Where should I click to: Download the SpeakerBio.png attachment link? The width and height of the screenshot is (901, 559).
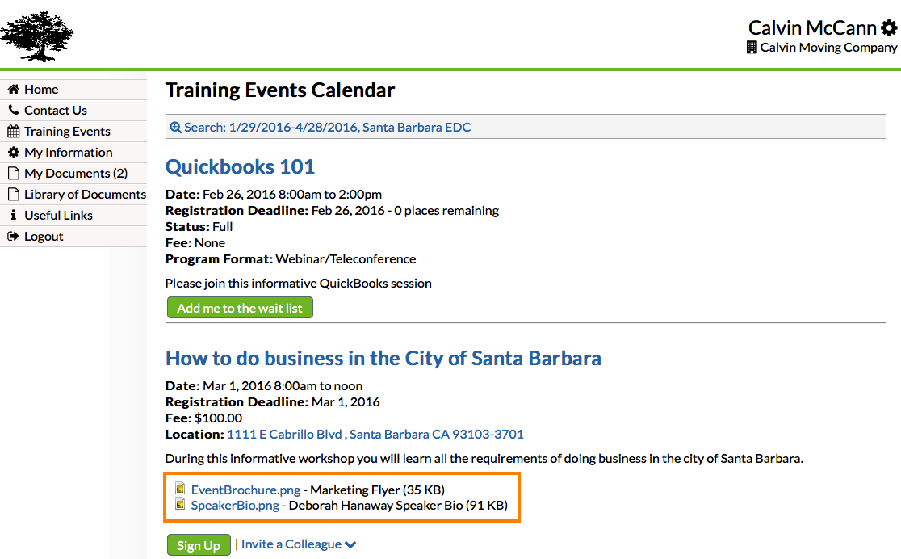pos(235,506)
